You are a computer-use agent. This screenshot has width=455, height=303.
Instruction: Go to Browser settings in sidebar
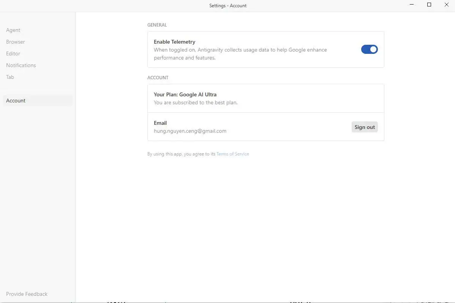[x=16, y=42]
